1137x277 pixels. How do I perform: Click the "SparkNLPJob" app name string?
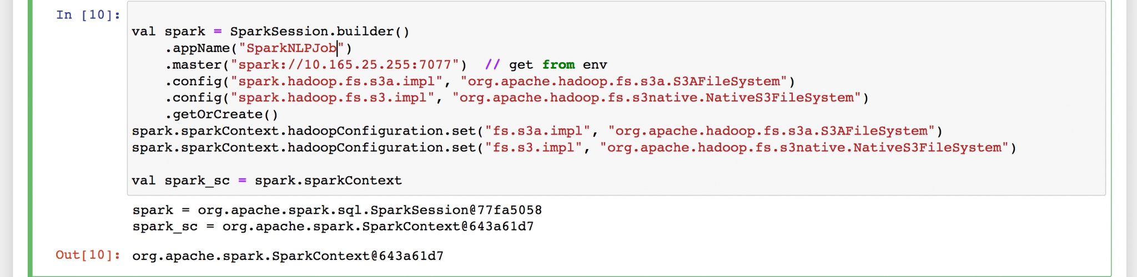[x=291, y=48]
